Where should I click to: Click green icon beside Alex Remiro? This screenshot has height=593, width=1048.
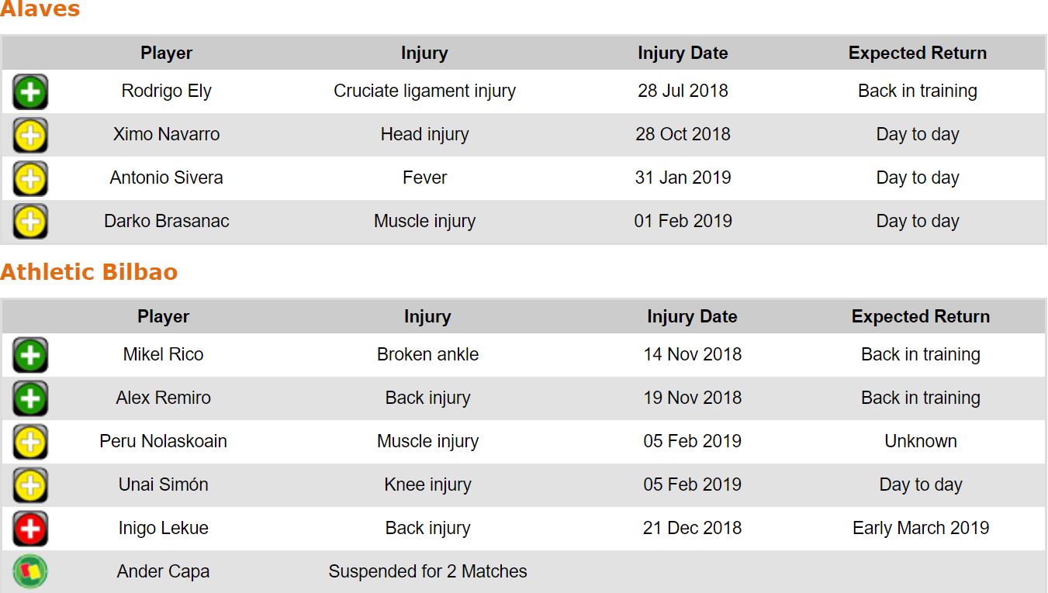click(30, 398)
